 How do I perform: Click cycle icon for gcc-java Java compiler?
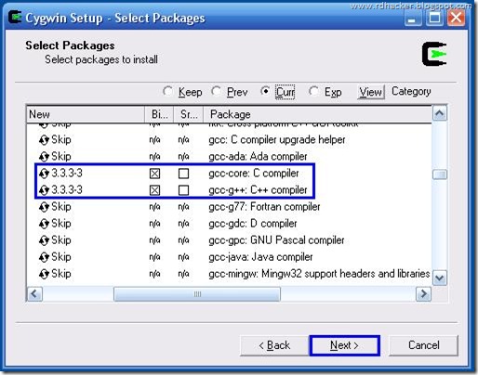click(44, 257)
